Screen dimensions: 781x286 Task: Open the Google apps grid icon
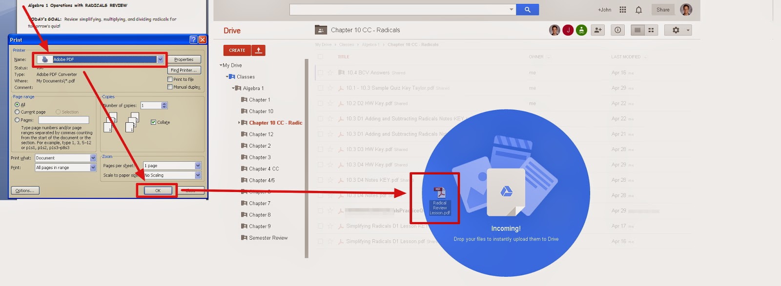pos(622,10)
